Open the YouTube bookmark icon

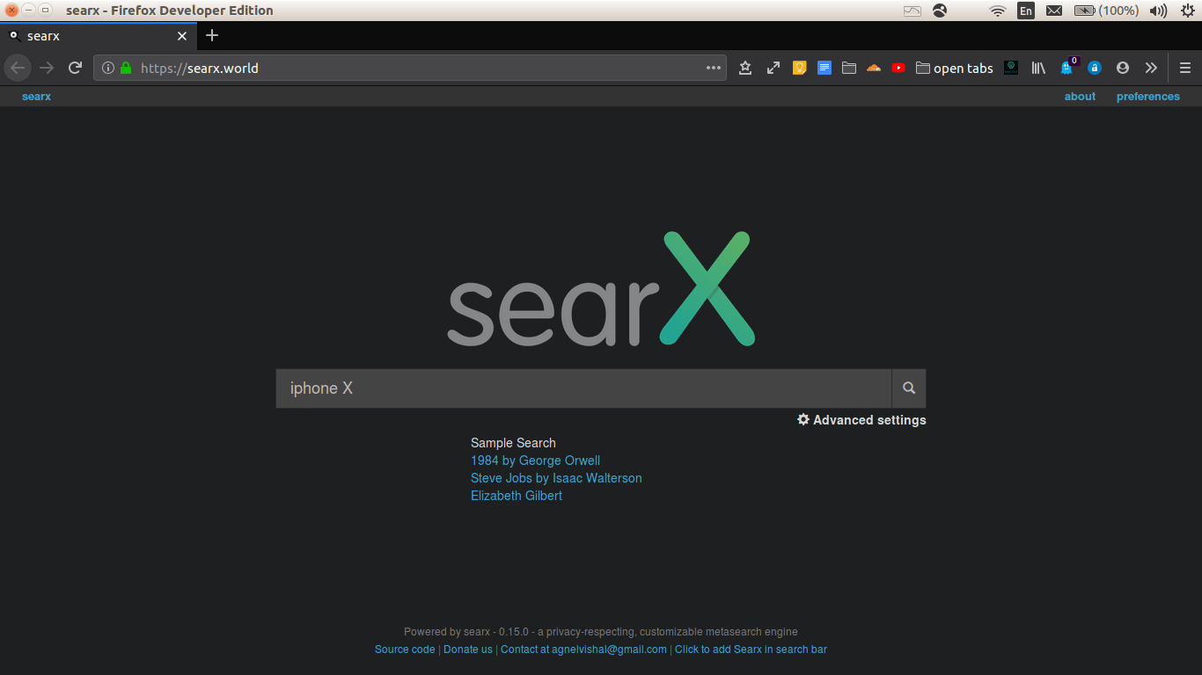pyautogui.click(x=898, y=68)
